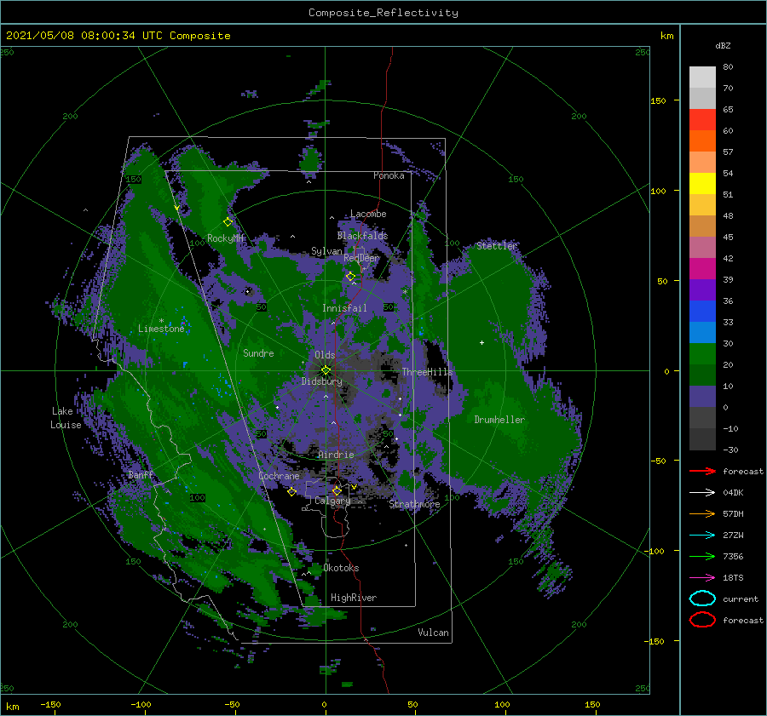Click the Limestone label
The width and height of the screenshot is (767, 716).
161,329
